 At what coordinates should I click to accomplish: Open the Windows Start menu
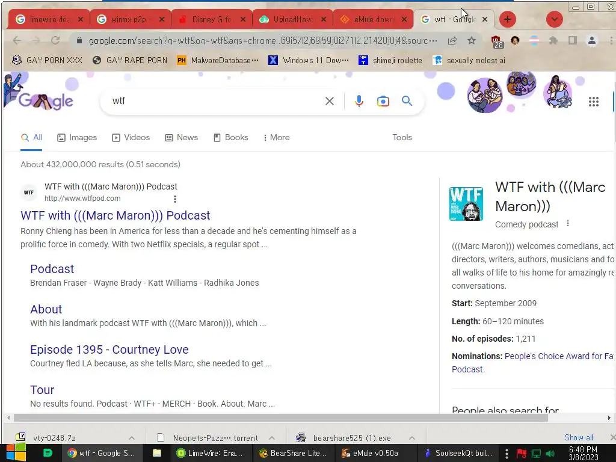coord(16,453)
